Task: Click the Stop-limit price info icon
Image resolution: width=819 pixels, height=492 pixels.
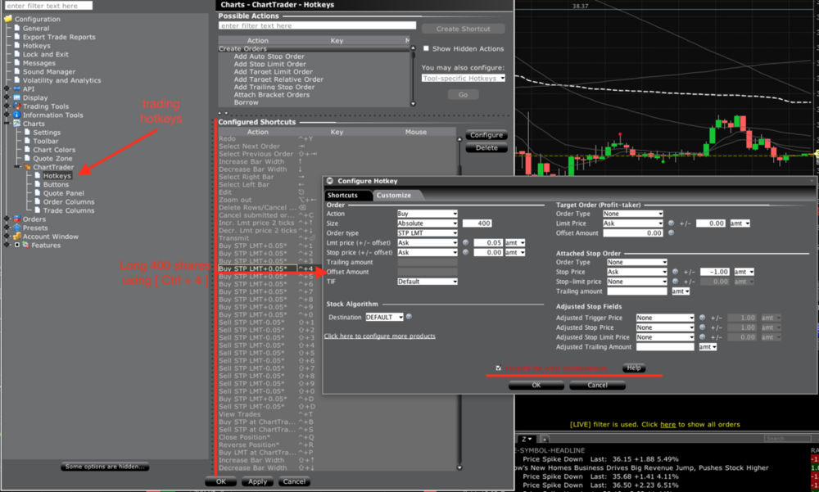Action: pyautogui.click(x=675, y=282)
